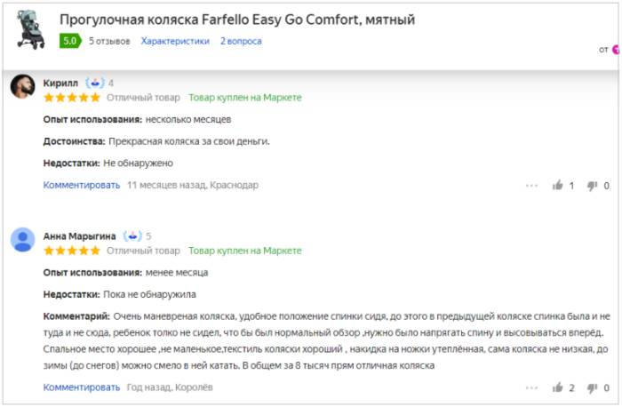Click Комментировать under Кирилл's review
The image size is (622, 407).
point(81,185)
